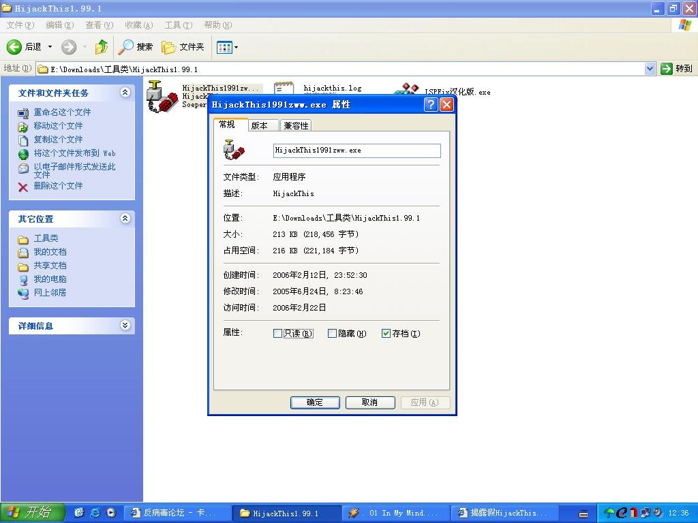Switch to 反病毒论坛 taskbar window
The height and width of the screenshot is (523, 698).
[177, 513]
